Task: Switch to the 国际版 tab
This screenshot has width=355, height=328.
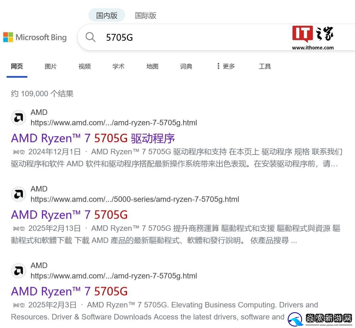Action: 146,16
